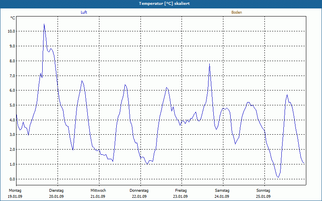The width and height of the screenshot is (322, 201).
Task: Click the '0,0' y-axis value
Action: click(x=12, y=179)
